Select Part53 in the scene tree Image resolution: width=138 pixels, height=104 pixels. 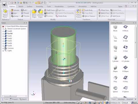point(9,41)
